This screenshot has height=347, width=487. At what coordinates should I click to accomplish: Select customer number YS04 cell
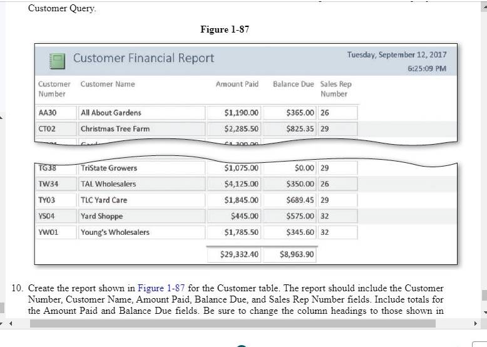click(x=56, y=216)
